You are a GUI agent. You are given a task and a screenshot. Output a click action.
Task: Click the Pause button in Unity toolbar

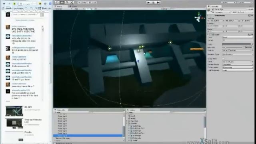tap(154, 2)
